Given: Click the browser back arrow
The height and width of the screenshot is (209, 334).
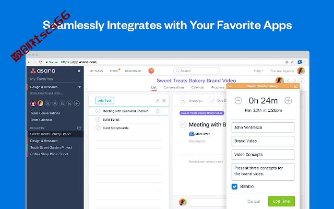Looking at the screenshot, I should coord(29,62).
